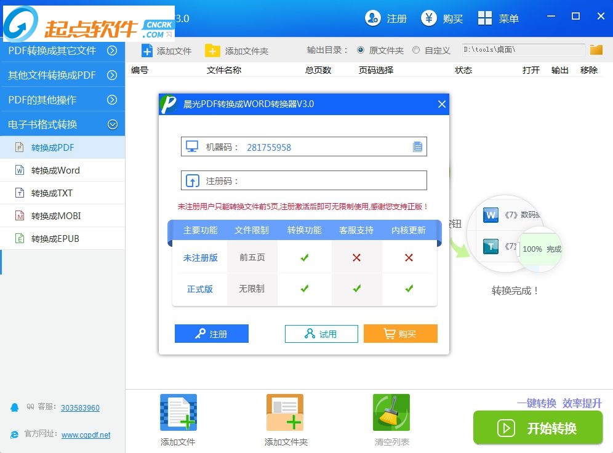Click 未注册版 row label in table
Image resolution: width=613 pixels, height=453 pixels.
tap(200, 257)
